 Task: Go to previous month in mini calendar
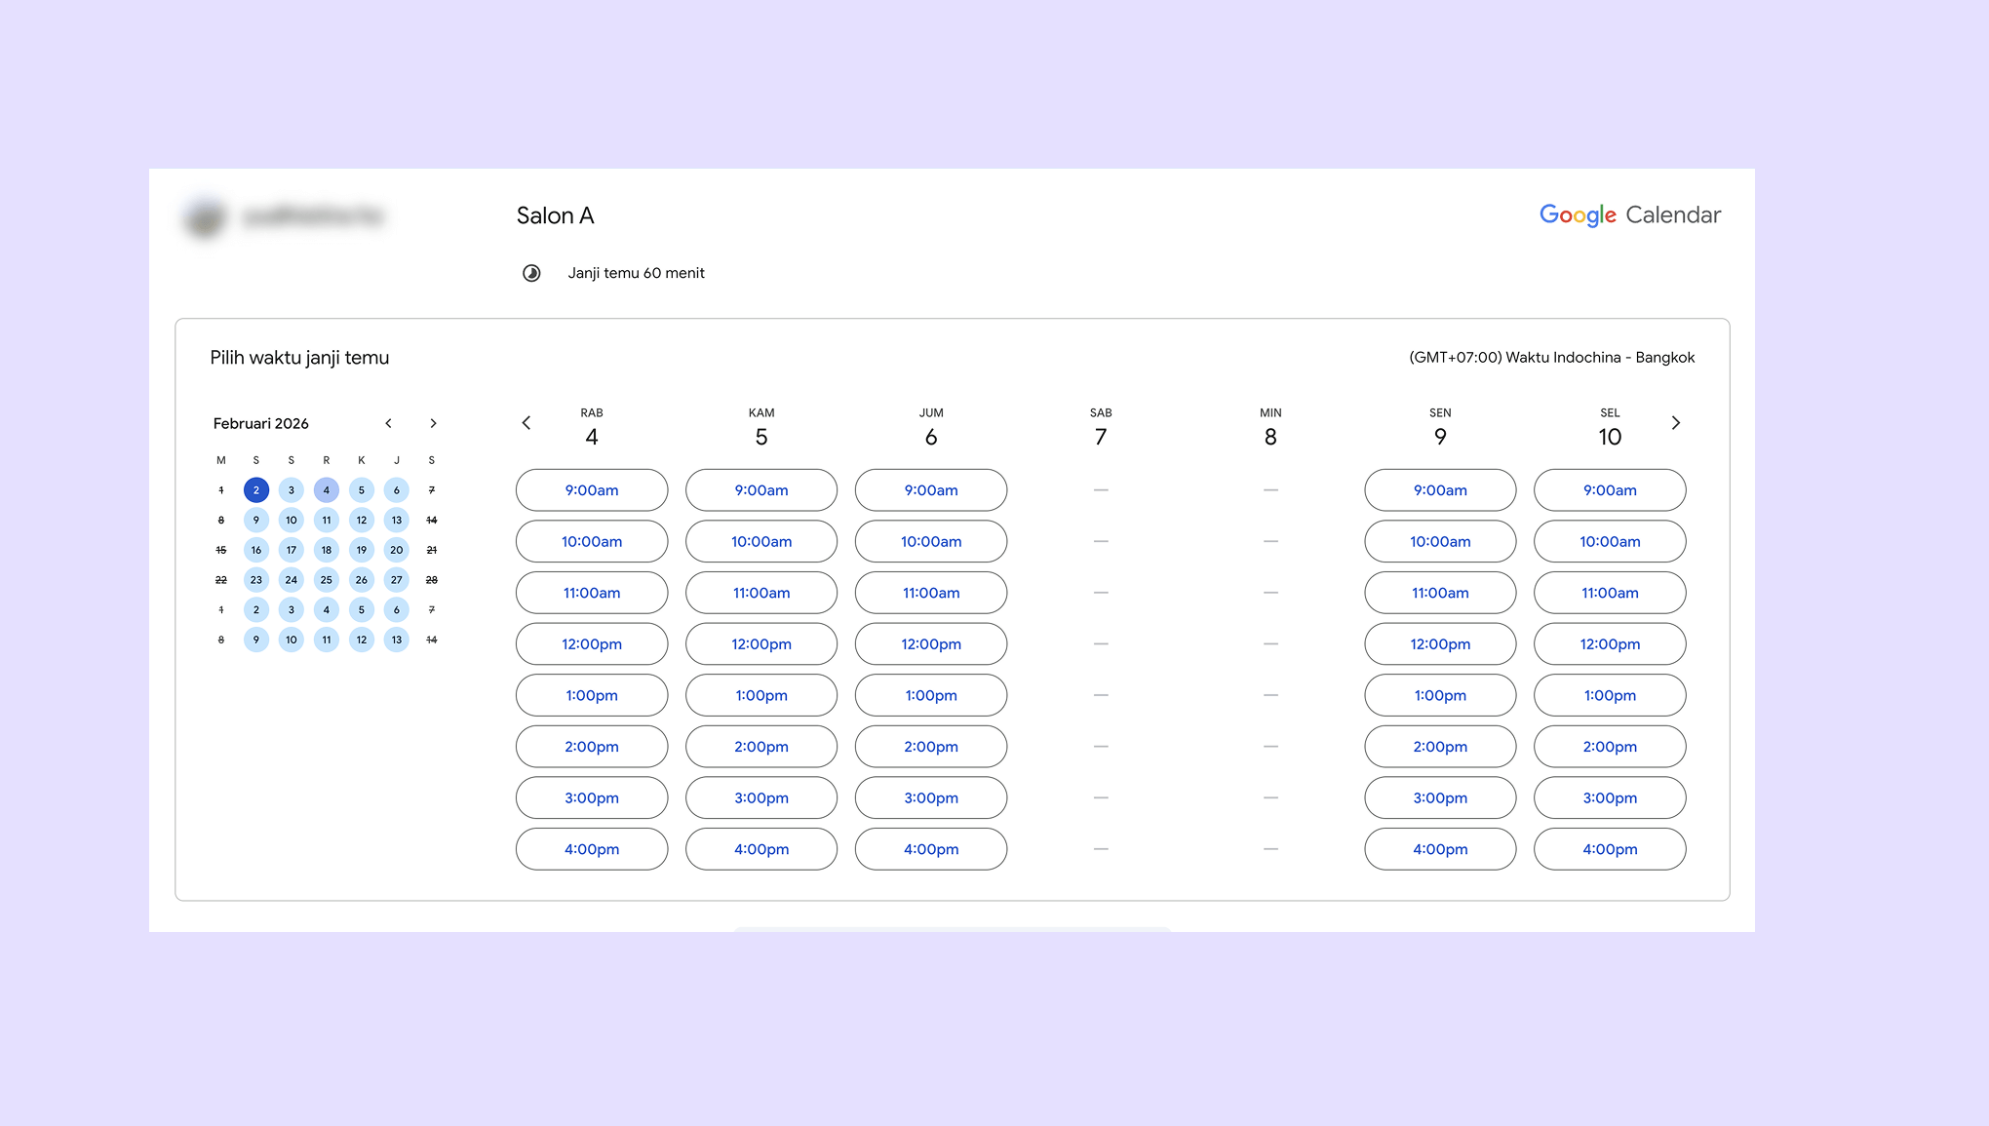pos(388,423)
